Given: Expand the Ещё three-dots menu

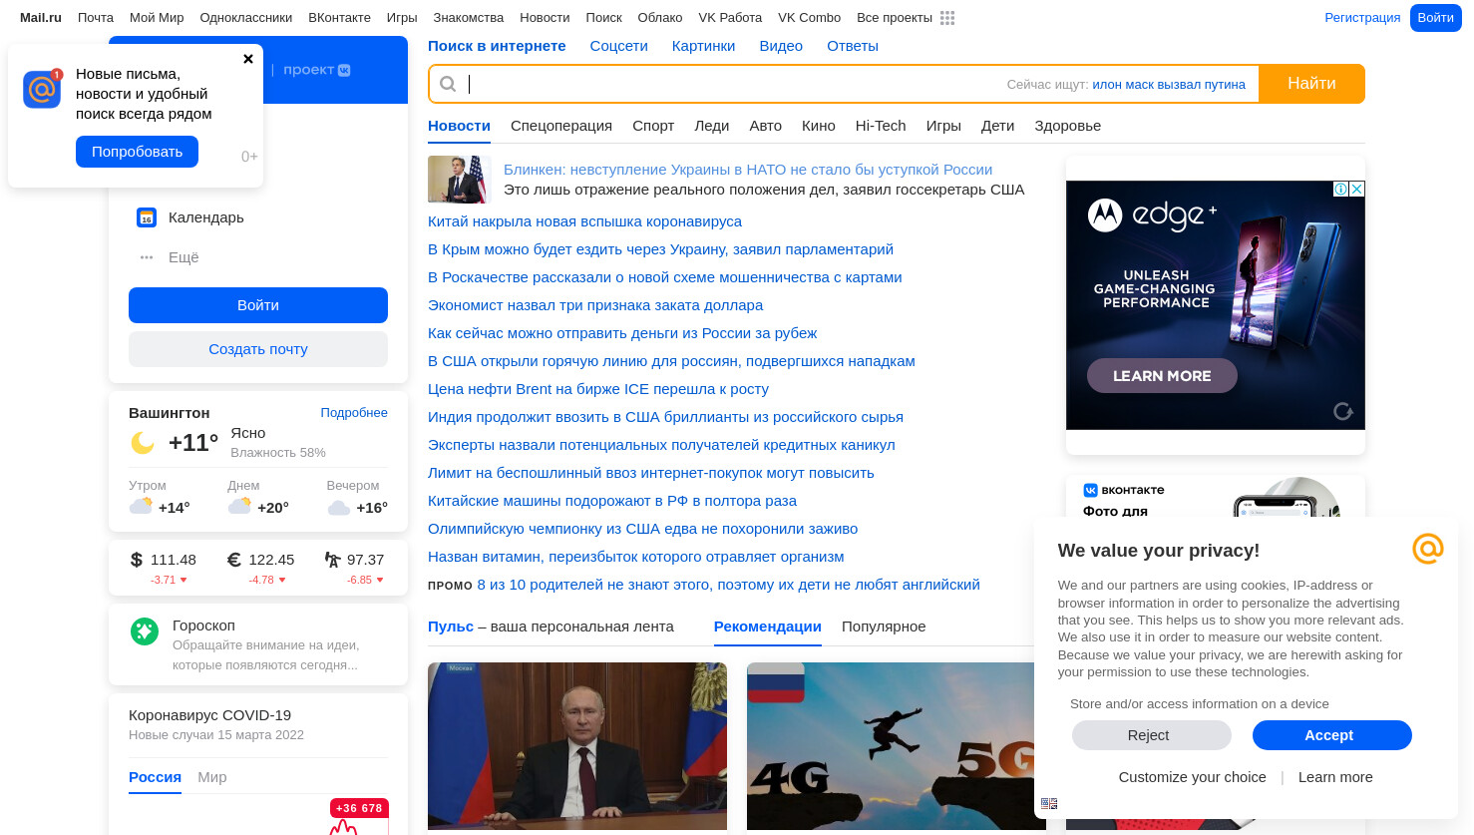Looking at the screenshot, I should tap(147, 257).
